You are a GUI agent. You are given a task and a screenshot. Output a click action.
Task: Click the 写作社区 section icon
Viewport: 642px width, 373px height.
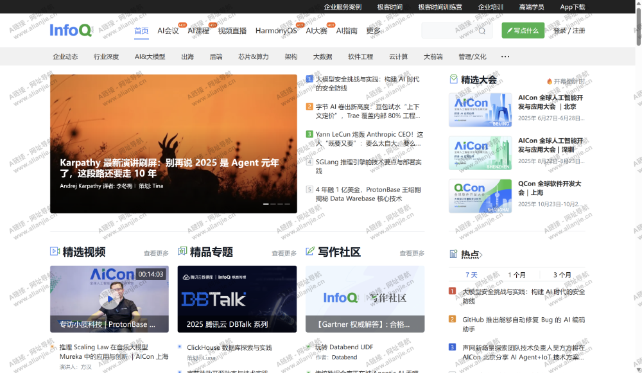[x=310, y=251]
